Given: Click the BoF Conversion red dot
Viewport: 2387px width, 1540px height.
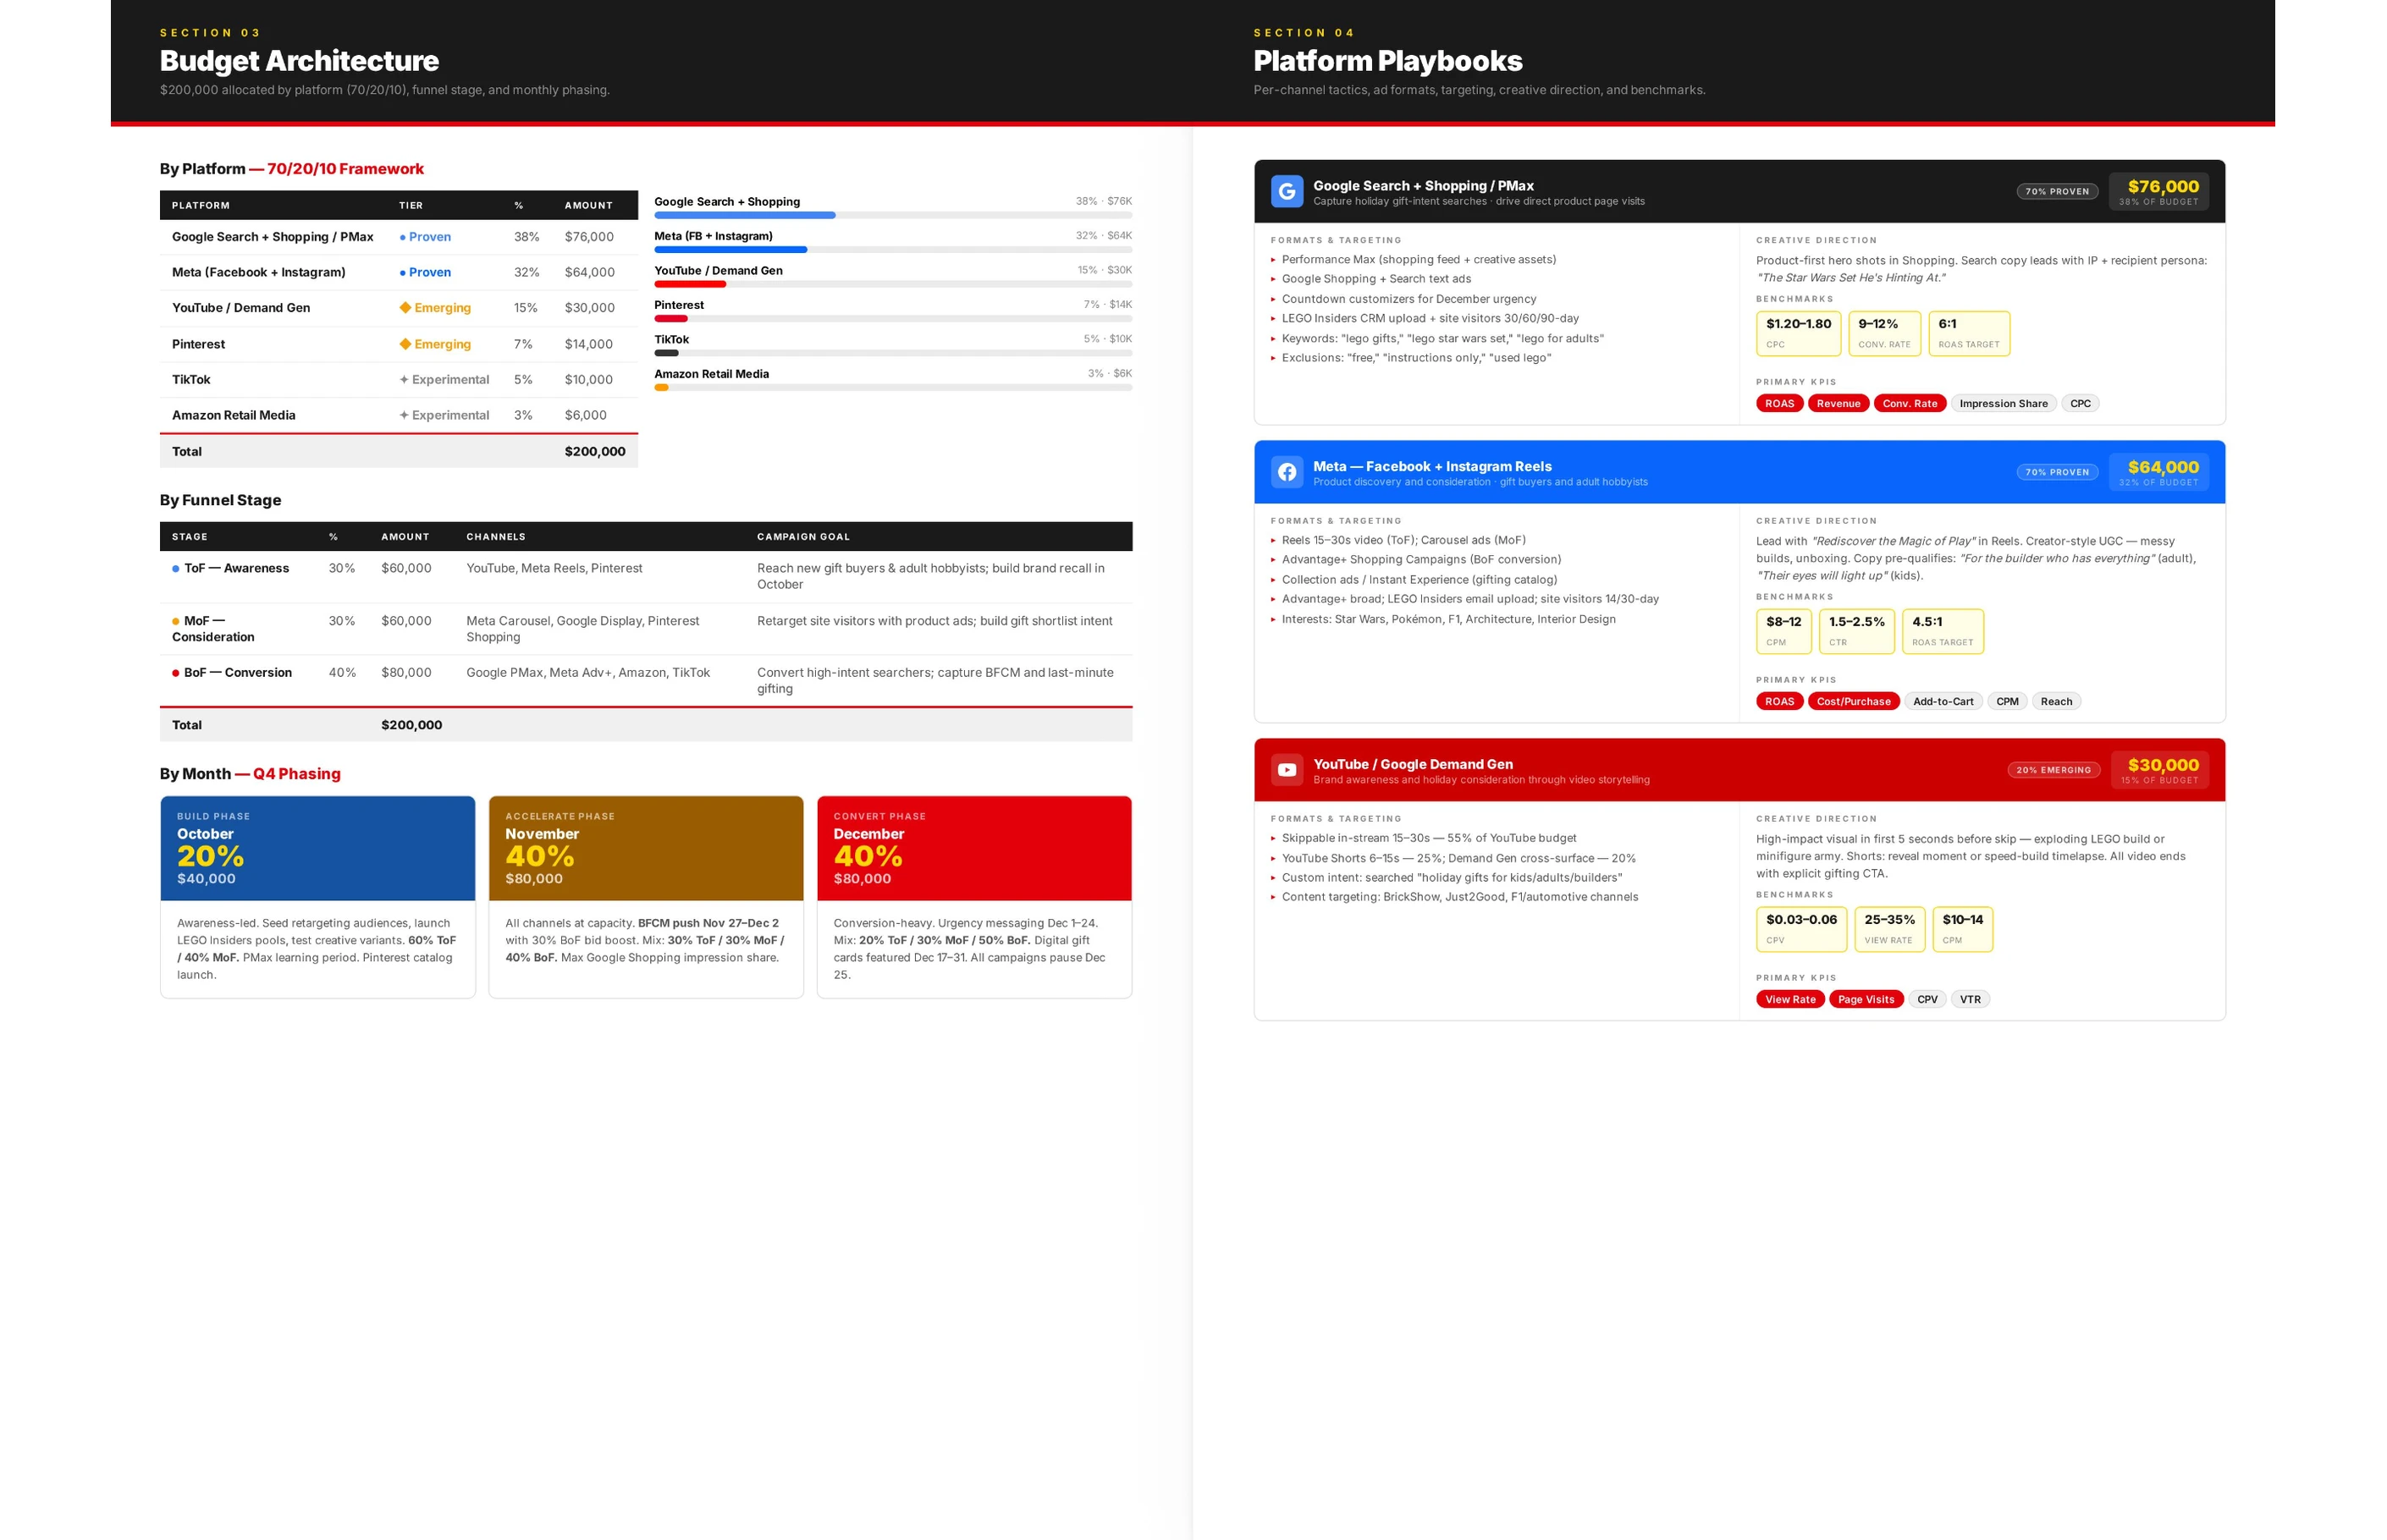Looking at the screenshot, I should click(176, 673).
